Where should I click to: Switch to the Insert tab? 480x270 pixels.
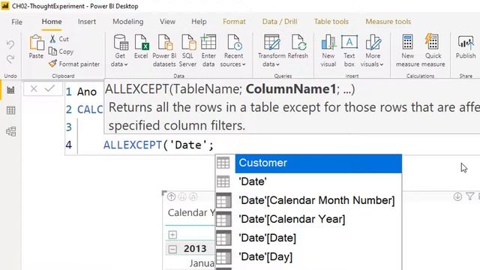coord(87,22)
